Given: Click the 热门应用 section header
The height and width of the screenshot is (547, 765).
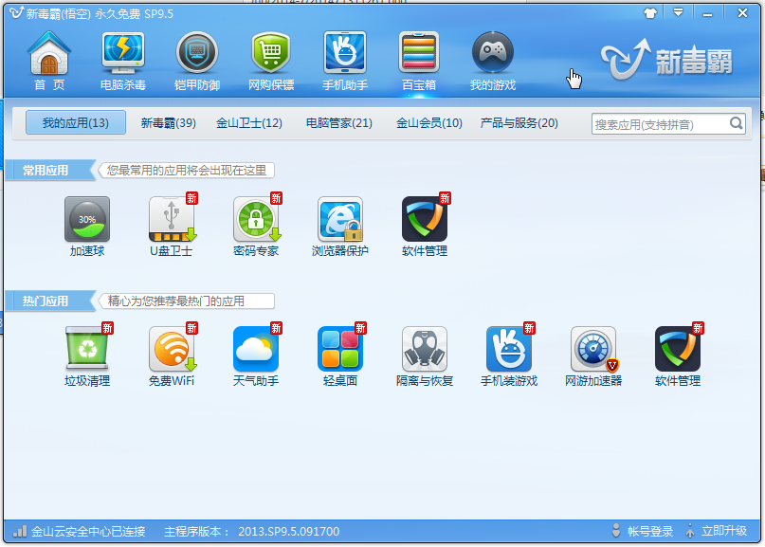Looking at the screenshot, I should (x=46, y=301).
